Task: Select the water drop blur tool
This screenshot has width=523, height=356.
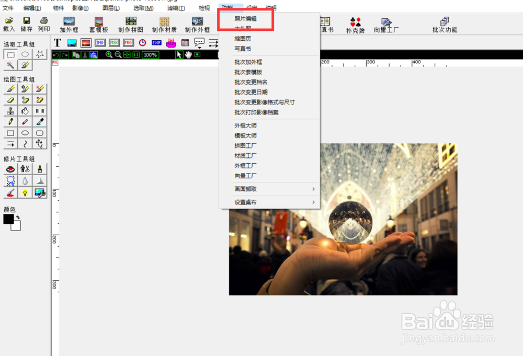Action: [x=25, y=181]
